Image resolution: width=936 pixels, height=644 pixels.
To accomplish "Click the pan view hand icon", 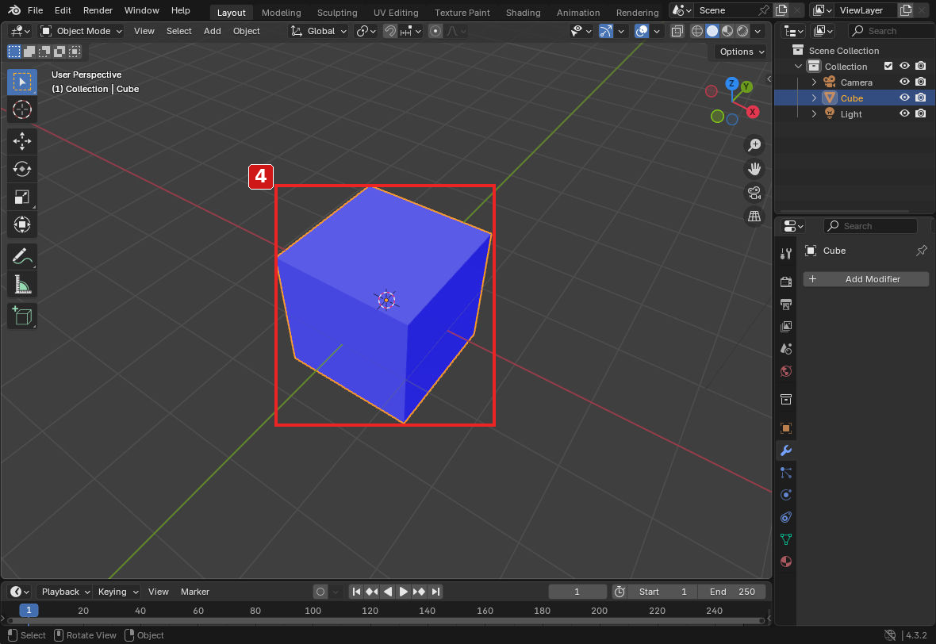I will (x=754, y=169).
